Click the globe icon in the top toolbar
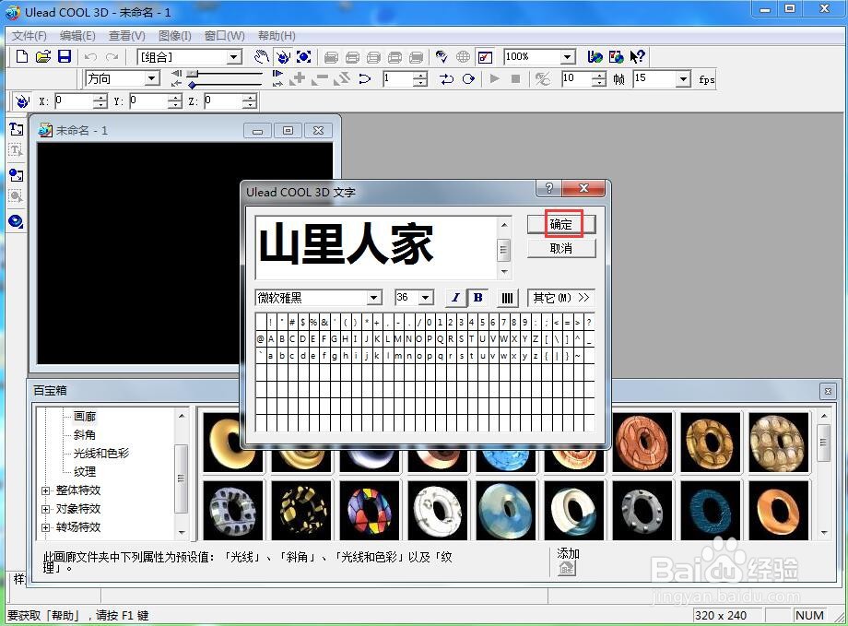The image size is (848, 626). (463, 56)
